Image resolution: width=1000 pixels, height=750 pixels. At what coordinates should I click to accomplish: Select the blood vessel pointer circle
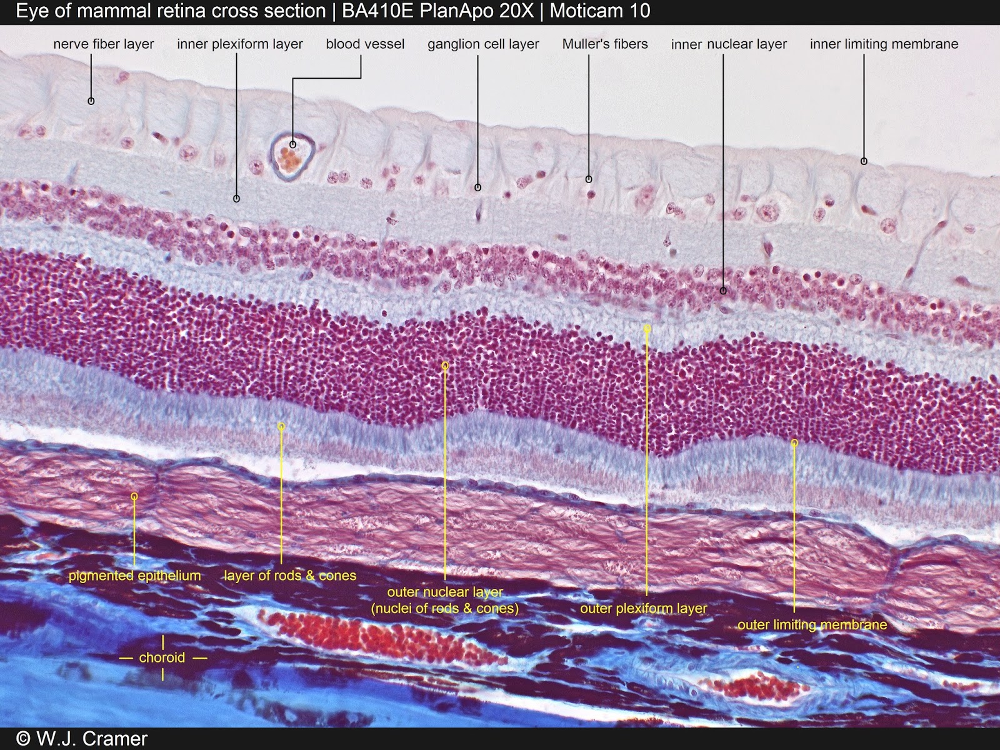(x=292, y=144)
